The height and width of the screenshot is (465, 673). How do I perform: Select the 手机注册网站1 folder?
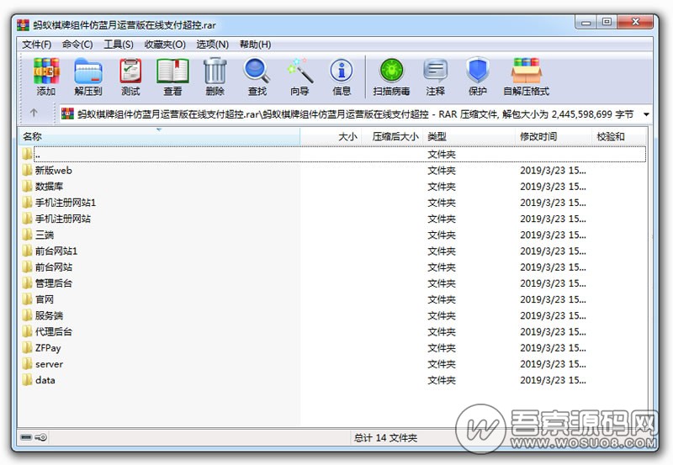[x=333, y=203]
